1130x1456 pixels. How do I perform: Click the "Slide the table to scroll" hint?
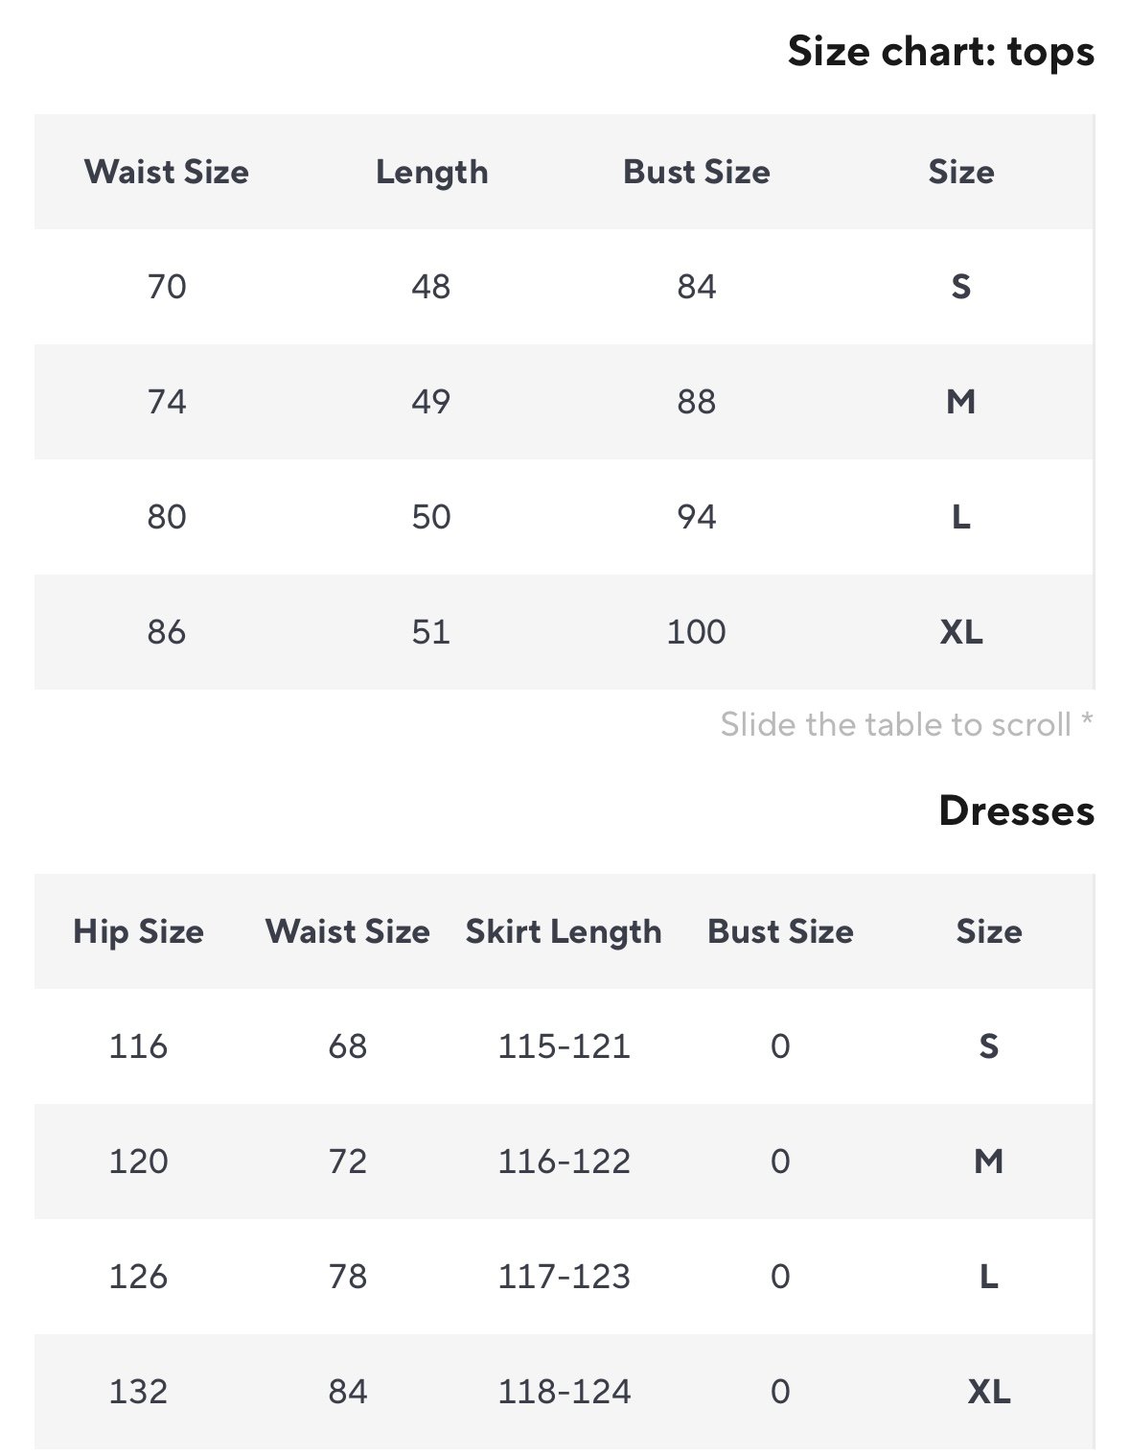click(906, 724)
